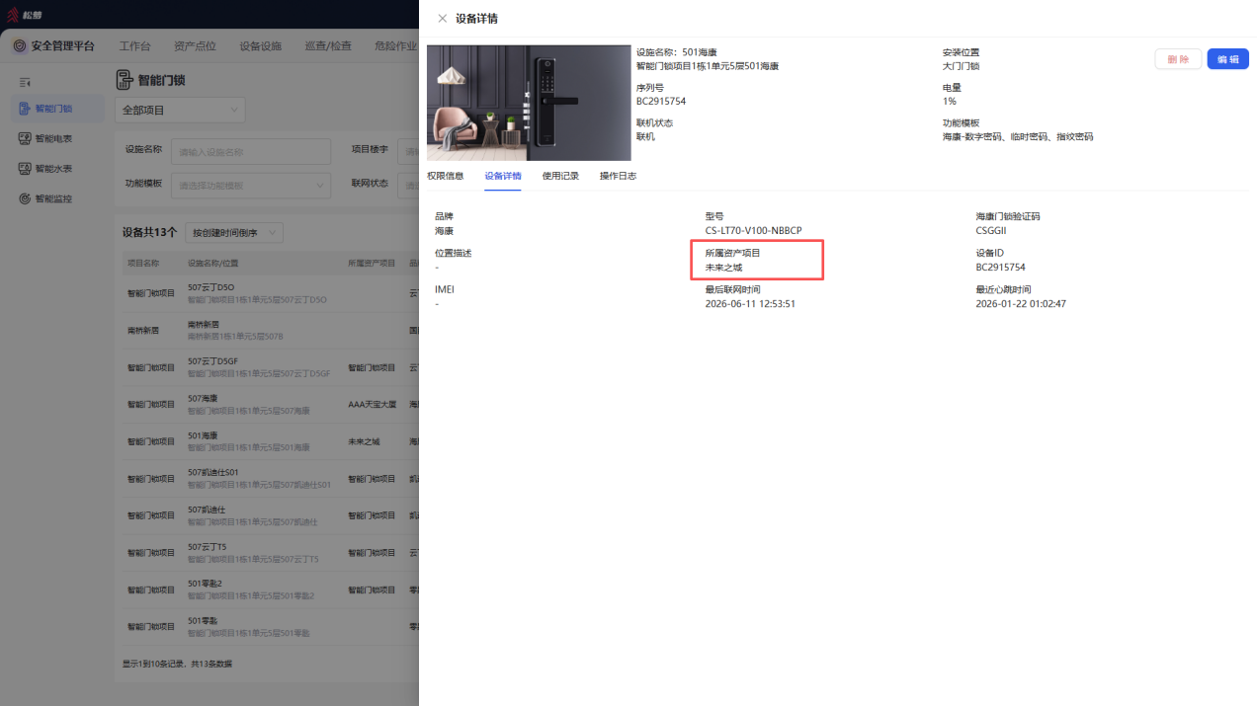Click the 联机状态 value 联机
Viewport: 1257px width, 706px height.
[x=645, y=136]
